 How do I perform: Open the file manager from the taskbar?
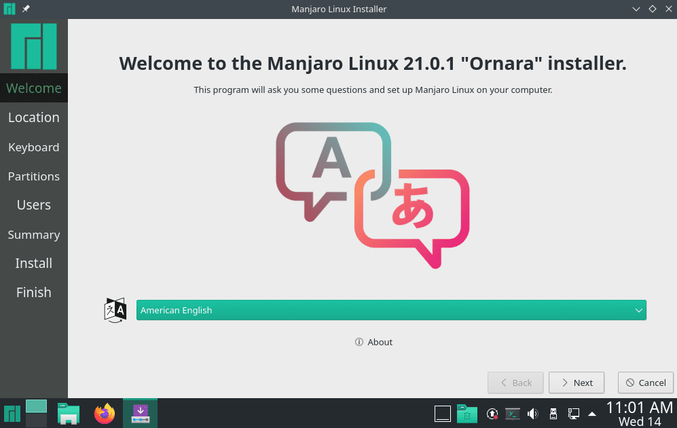pyautogui.click(x=68, y=413)
